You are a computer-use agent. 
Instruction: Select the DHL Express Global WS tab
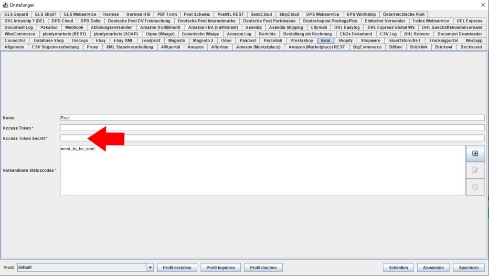click(391, 27)
